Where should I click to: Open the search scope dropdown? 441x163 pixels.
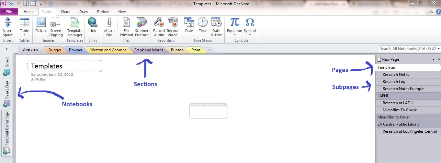click(x=439, y=49)
